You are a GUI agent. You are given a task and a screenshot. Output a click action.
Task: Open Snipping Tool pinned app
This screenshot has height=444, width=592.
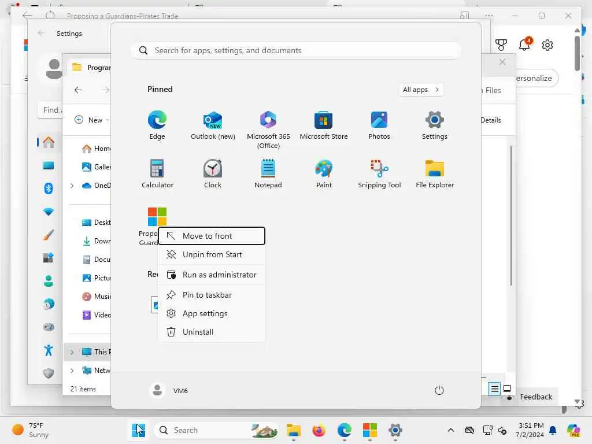coord(379,173)
